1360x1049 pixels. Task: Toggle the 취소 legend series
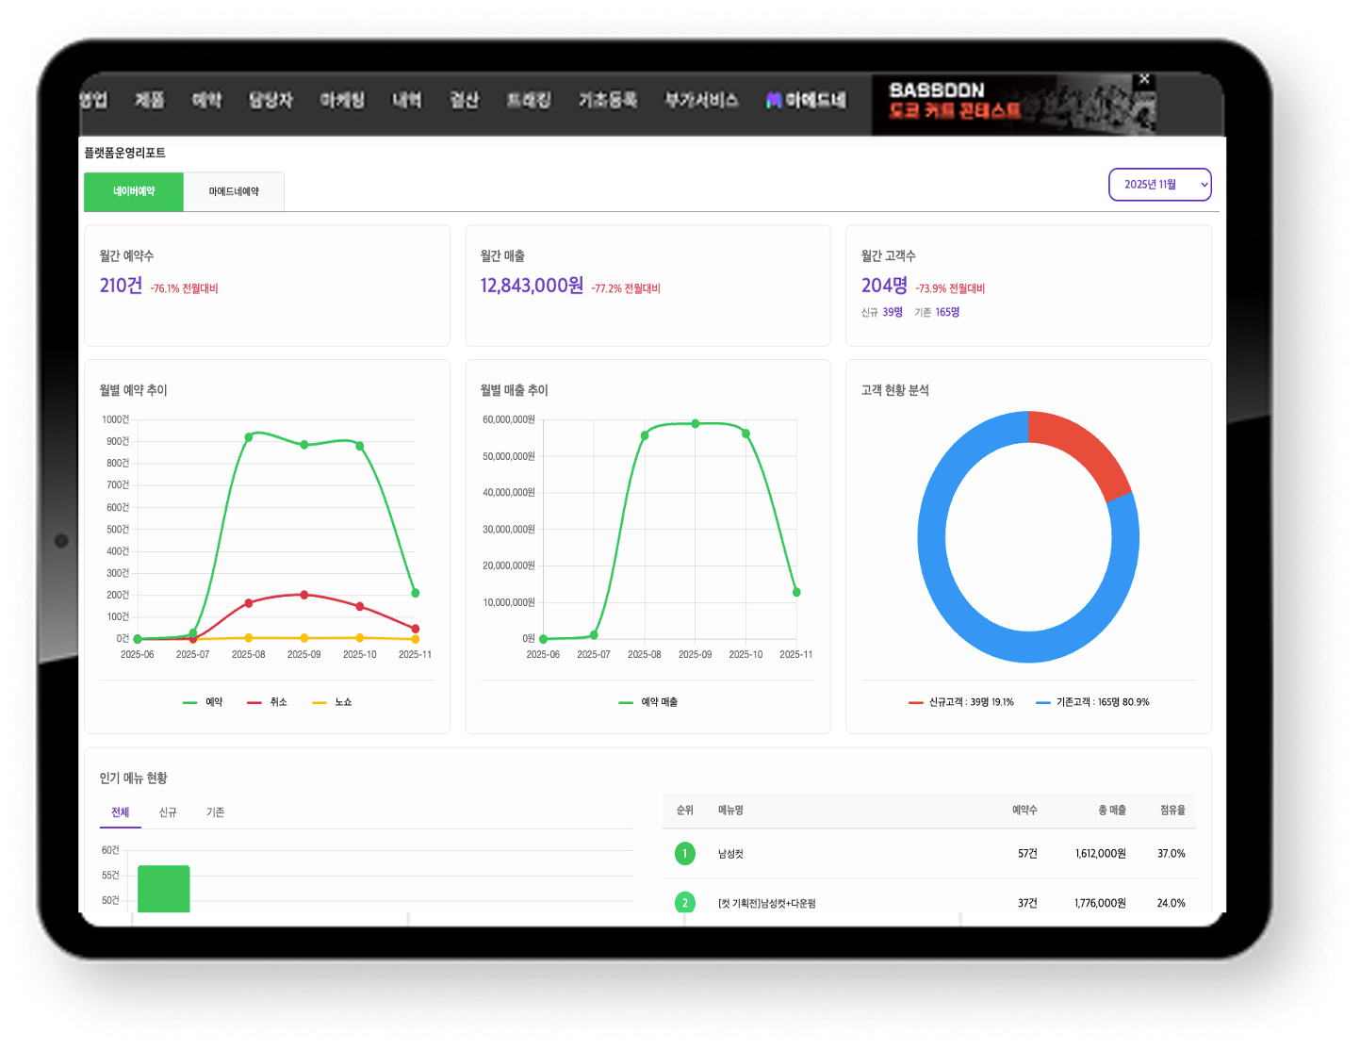point(268,702)
